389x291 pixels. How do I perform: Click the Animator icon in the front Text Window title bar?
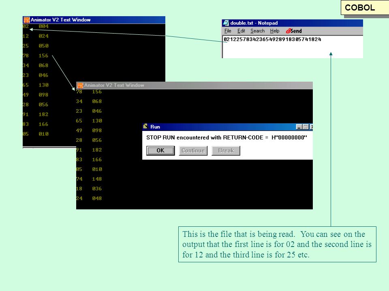[x=80, y=85]
